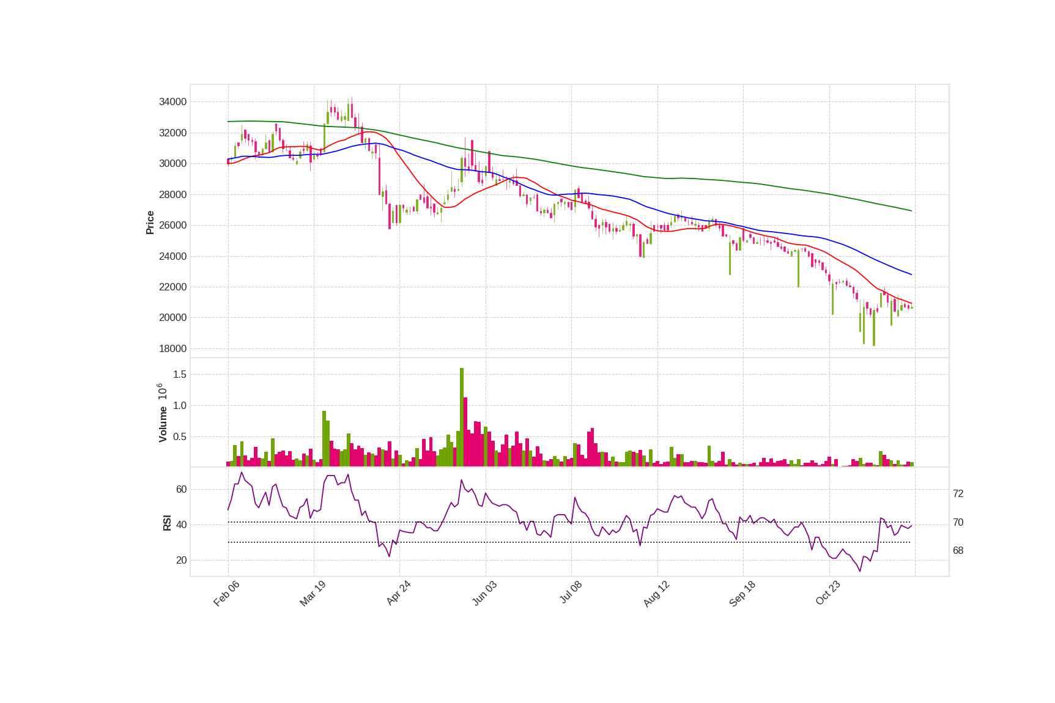Viewport: 1055px width, 703px height.
Task: Click the RSI axis title
Action: [167, 523]
